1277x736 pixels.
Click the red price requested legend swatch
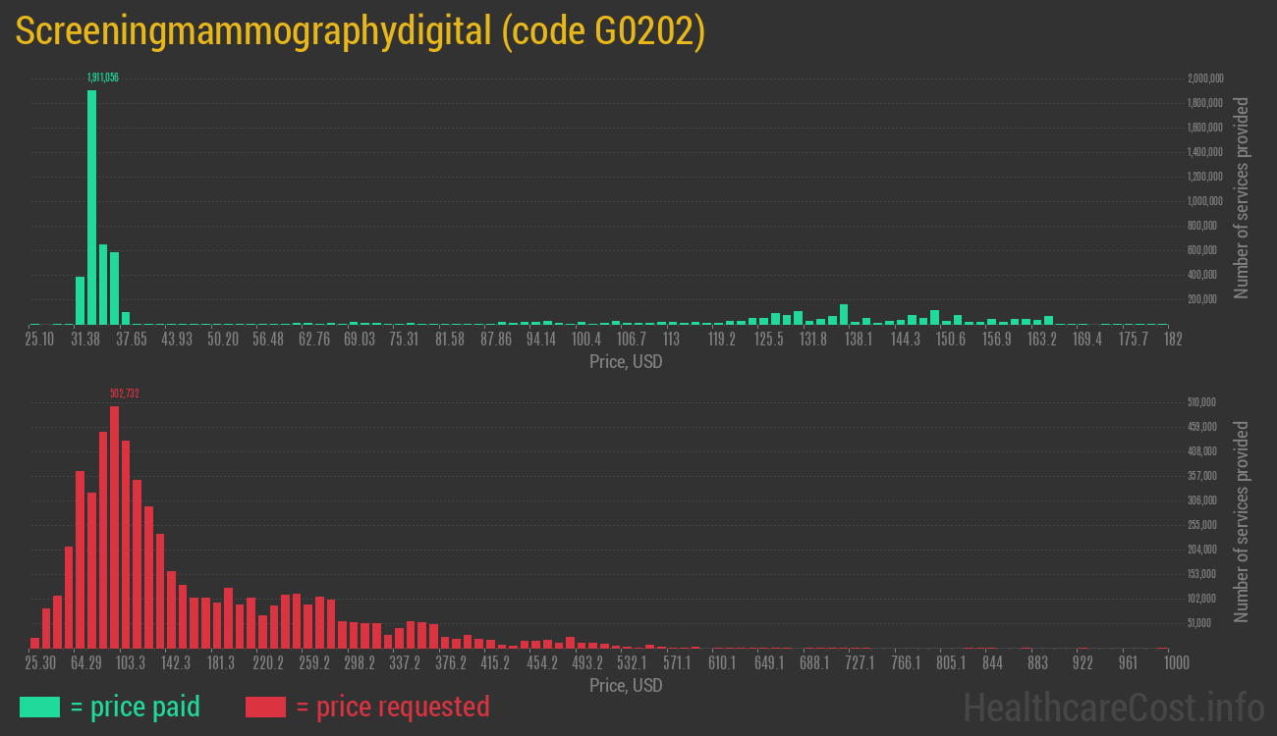tap(265, 707)
